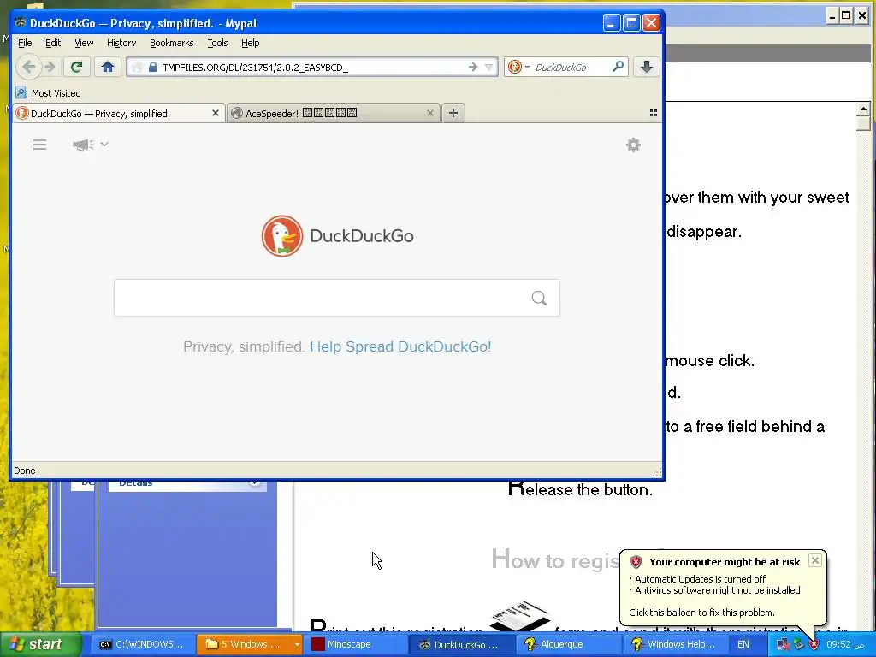Show all tabs via the tab groups icon
This screenshot has height=657, width=876.
tap(653, 114)
